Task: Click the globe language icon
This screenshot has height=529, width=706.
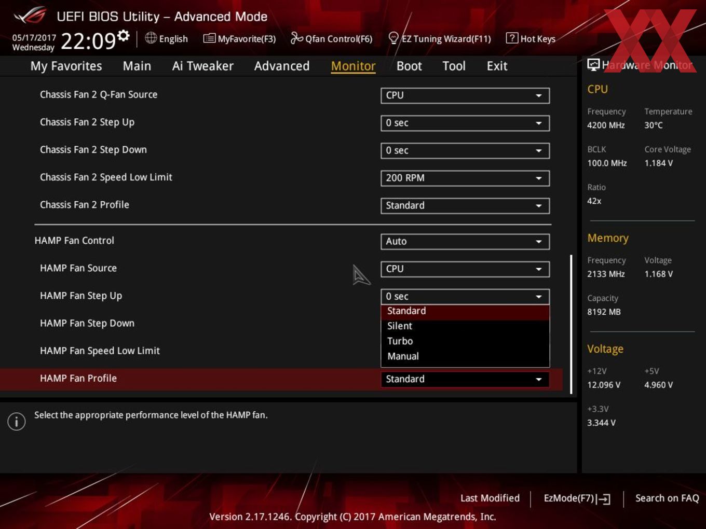Action: [x=151, y=38]
